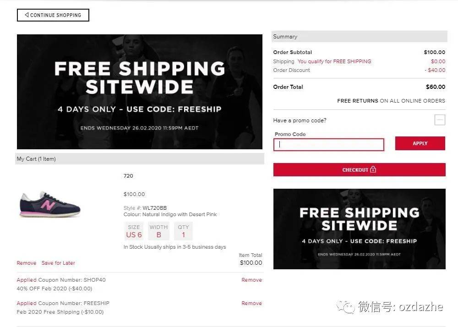The image size is (458, 327).
Task: Remove the 720 shoe from cart
Action: (x=26, y=263)
